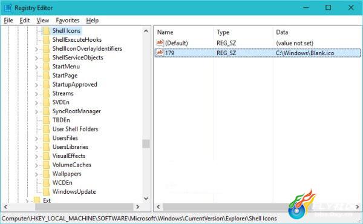Expand the Wallpapers key
Screen dimensions: 363x224
point(36,174)
